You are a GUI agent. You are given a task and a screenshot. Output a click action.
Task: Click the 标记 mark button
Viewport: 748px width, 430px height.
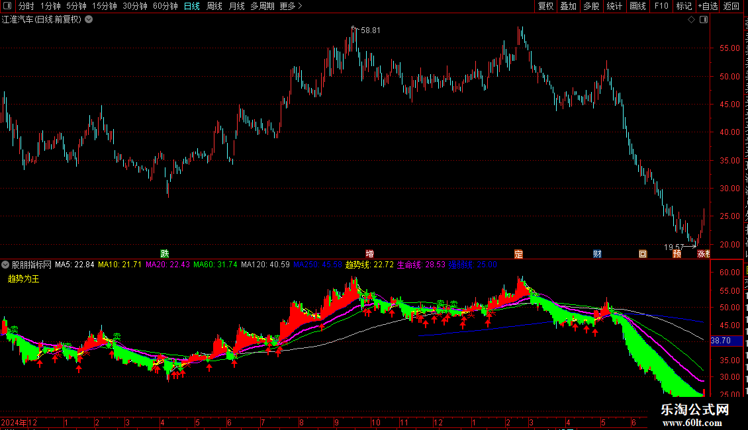(684, 6)
